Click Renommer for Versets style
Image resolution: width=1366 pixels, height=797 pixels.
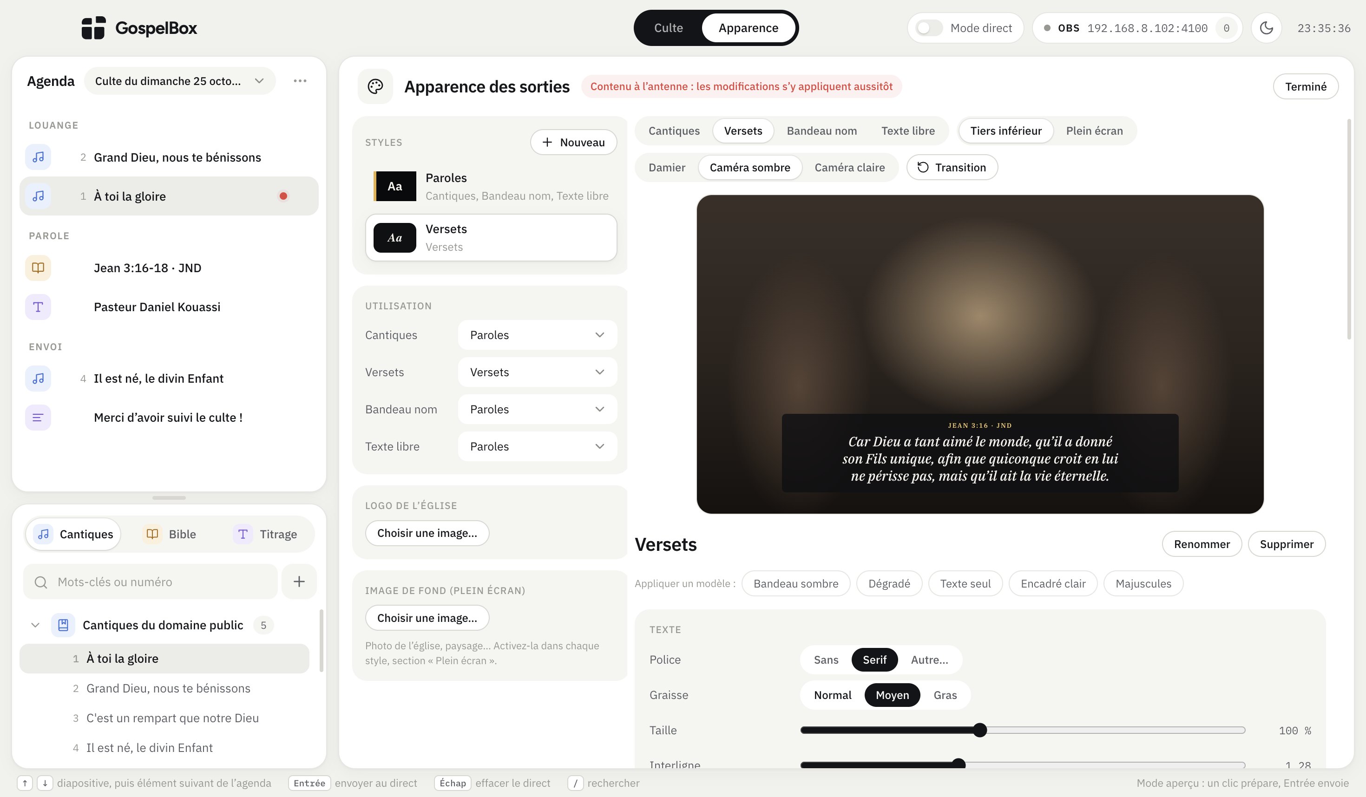tap(1201, 544)
